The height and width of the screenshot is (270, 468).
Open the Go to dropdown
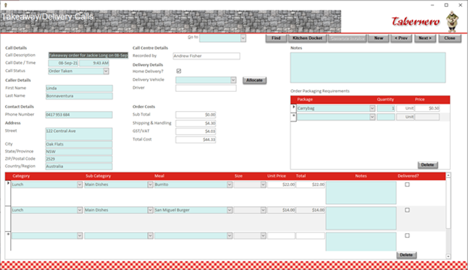(x=243, y=38)
